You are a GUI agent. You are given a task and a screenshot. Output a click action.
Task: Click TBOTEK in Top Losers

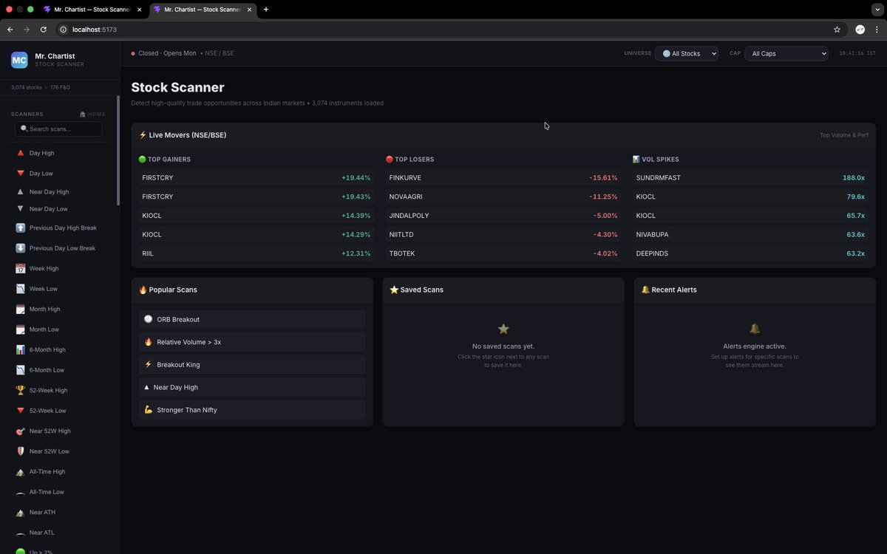[503, 253]
